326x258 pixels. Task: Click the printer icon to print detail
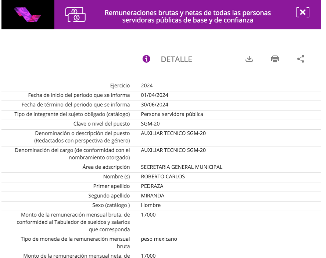click(275, 59)
